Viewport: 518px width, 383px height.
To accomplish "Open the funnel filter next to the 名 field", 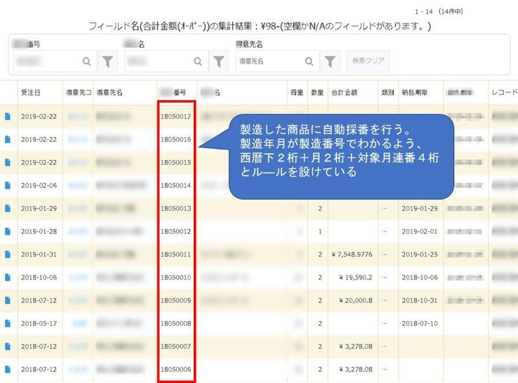I will (x=219, y=61).
